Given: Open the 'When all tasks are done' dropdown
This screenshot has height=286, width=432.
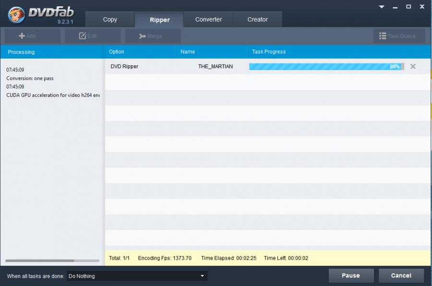Looking at the screenshot, I should tap(137, 276).
